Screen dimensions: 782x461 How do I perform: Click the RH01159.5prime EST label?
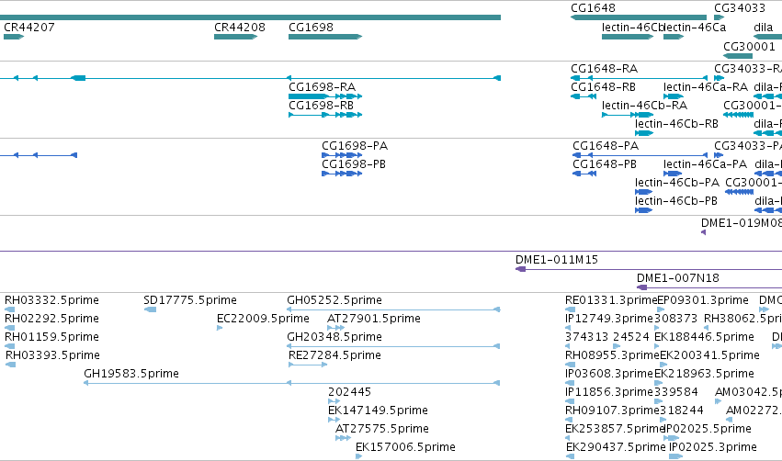[x=51, y=337]
